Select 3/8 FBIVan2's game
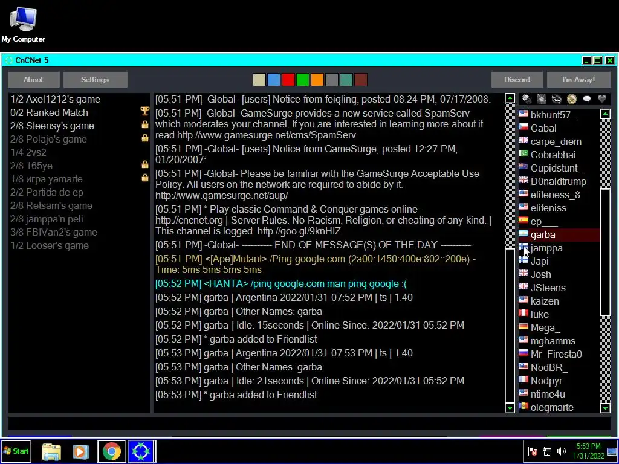The width and height of the screenshot is (619, 464). click(79, 233)
